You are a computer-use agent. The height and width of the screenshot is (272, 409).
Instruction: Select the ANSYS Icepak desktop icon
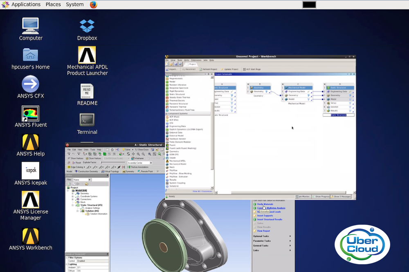pyautogui.click(x=31, y=170)
